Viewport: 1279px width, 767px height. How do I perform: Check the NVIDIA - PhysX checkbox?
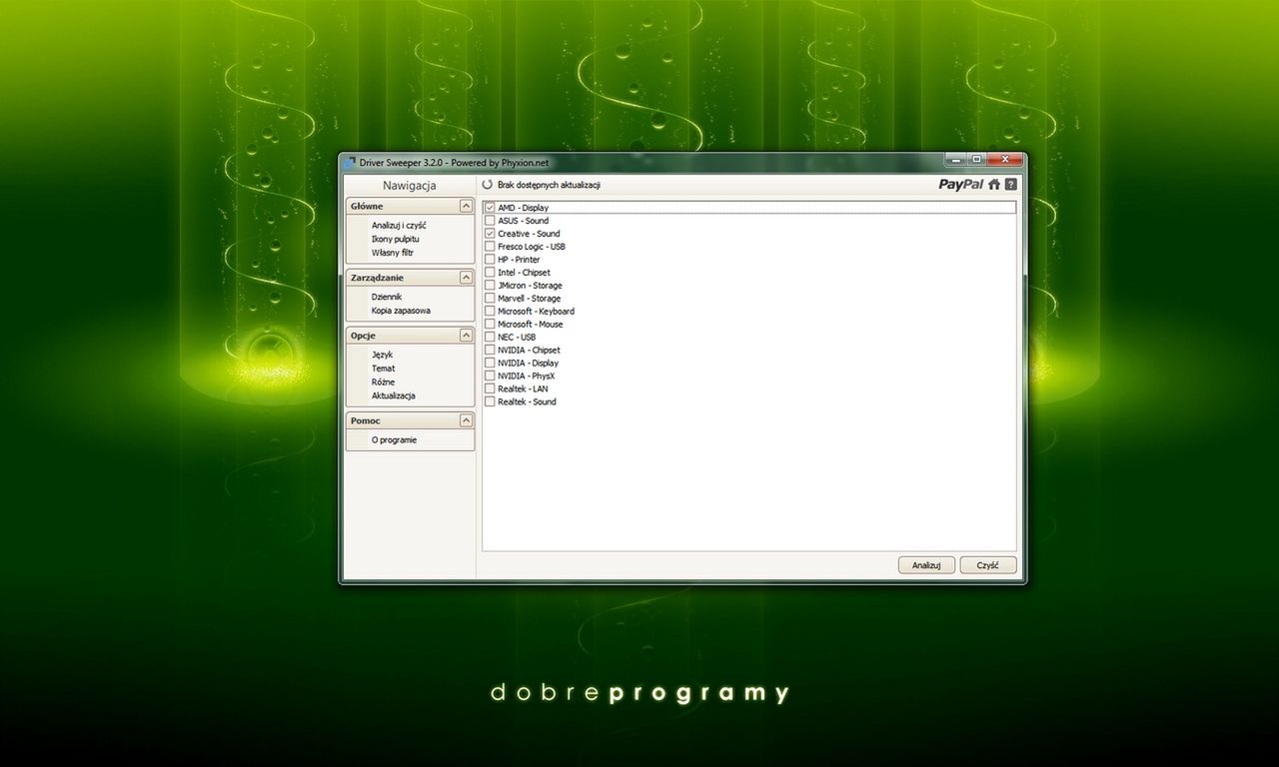pyautogui.click(x=490, y=377)
